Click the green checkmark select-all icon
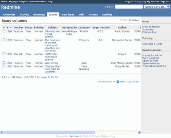171x138 pixels. coord(4,27)
